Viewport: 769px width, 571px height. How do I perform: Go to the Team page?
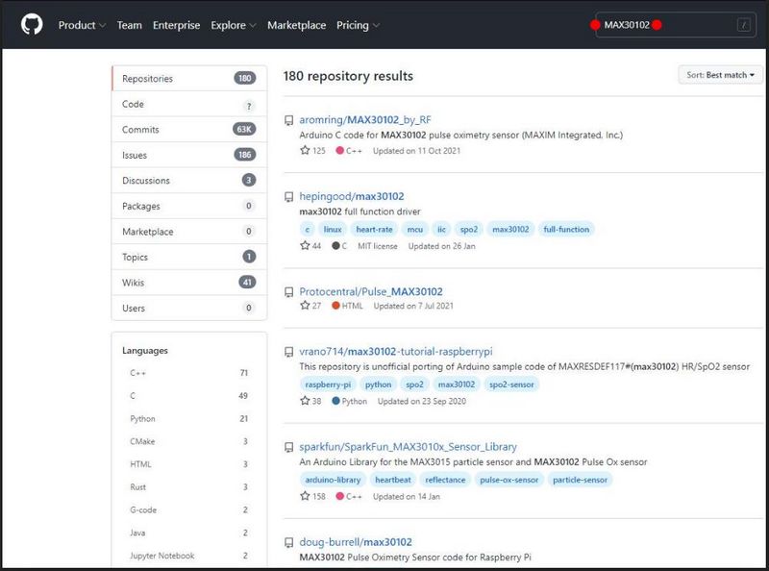(130, 25)
